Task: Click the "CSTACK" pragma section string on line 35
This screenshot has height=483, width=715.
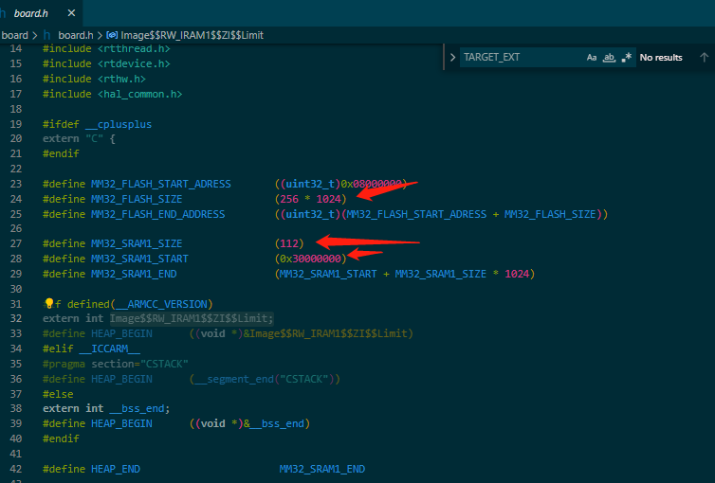Action: coord(164,364)
